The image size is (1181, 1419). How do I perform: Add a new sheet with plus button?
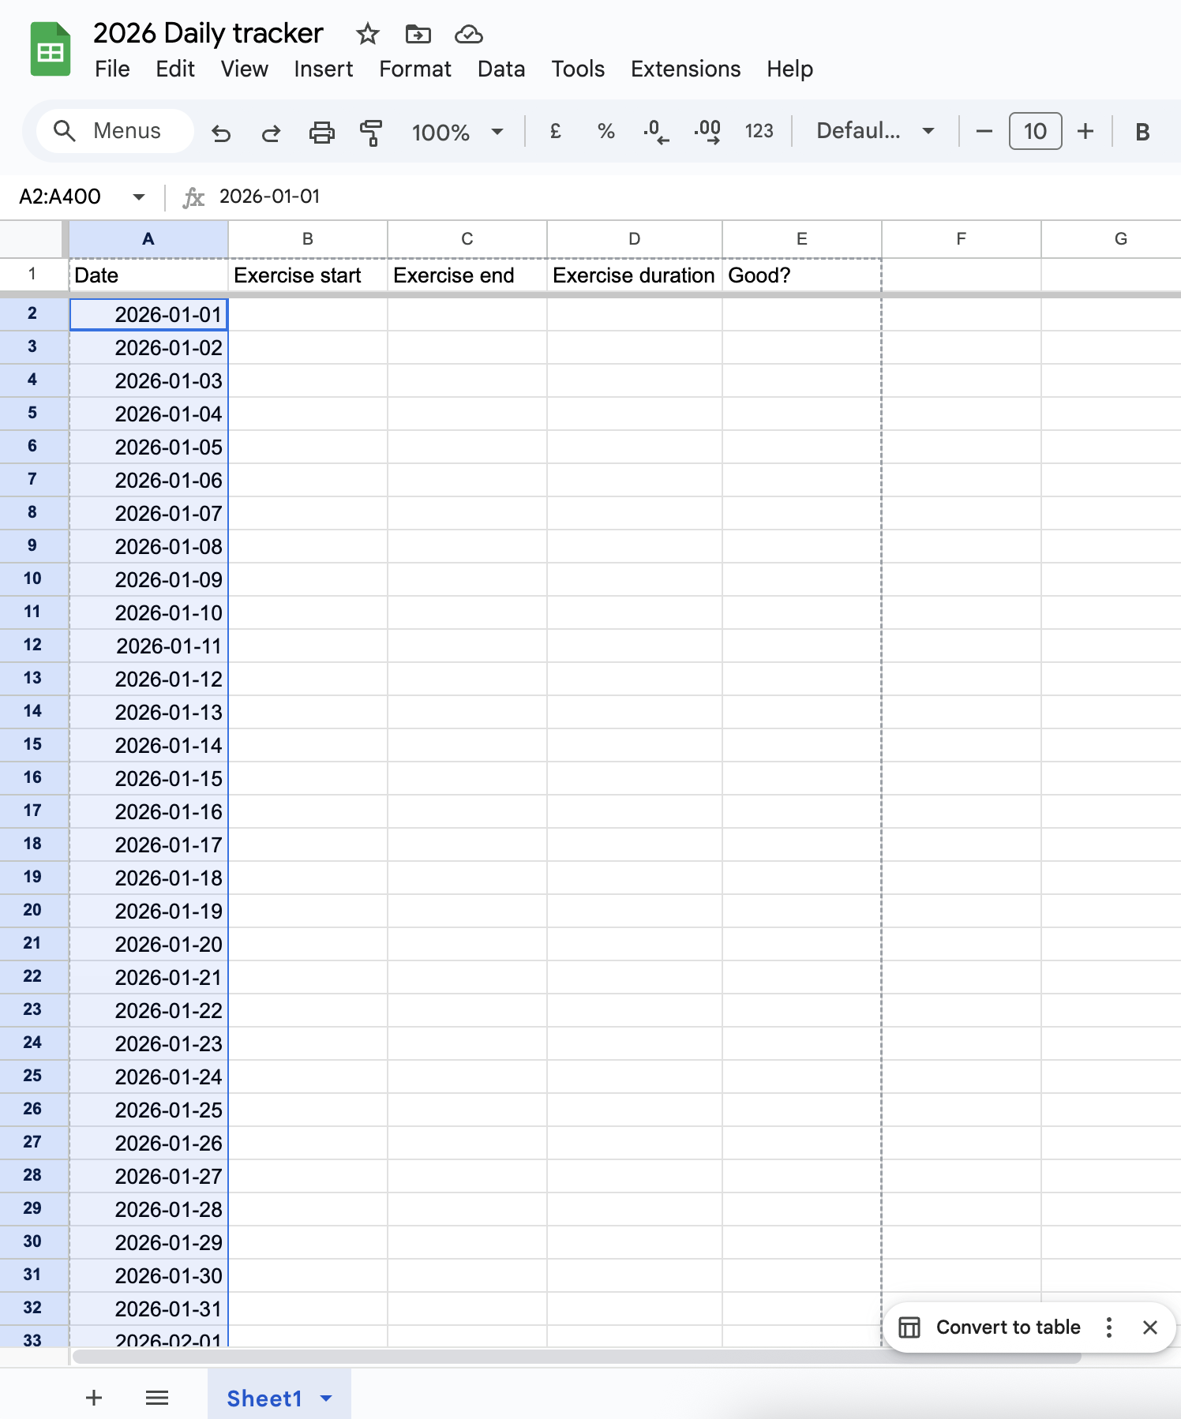(x=94, y=1398)
